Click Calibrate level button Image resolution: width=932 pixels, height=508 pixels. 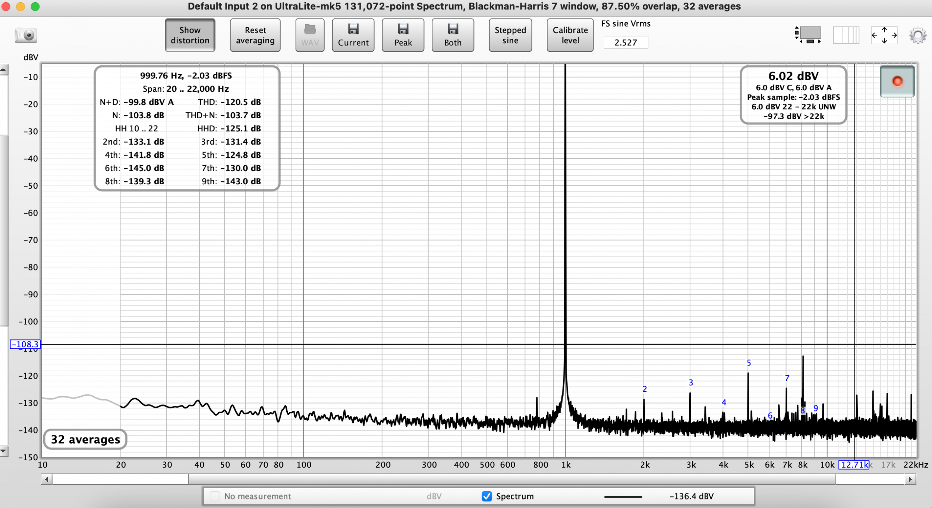click(570, 35)
